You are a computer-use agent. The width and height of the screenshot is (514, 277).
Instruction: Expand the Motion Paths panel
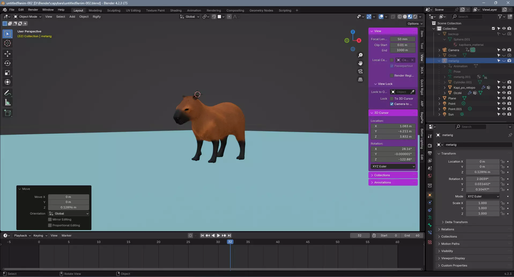(x=450, y=244)
